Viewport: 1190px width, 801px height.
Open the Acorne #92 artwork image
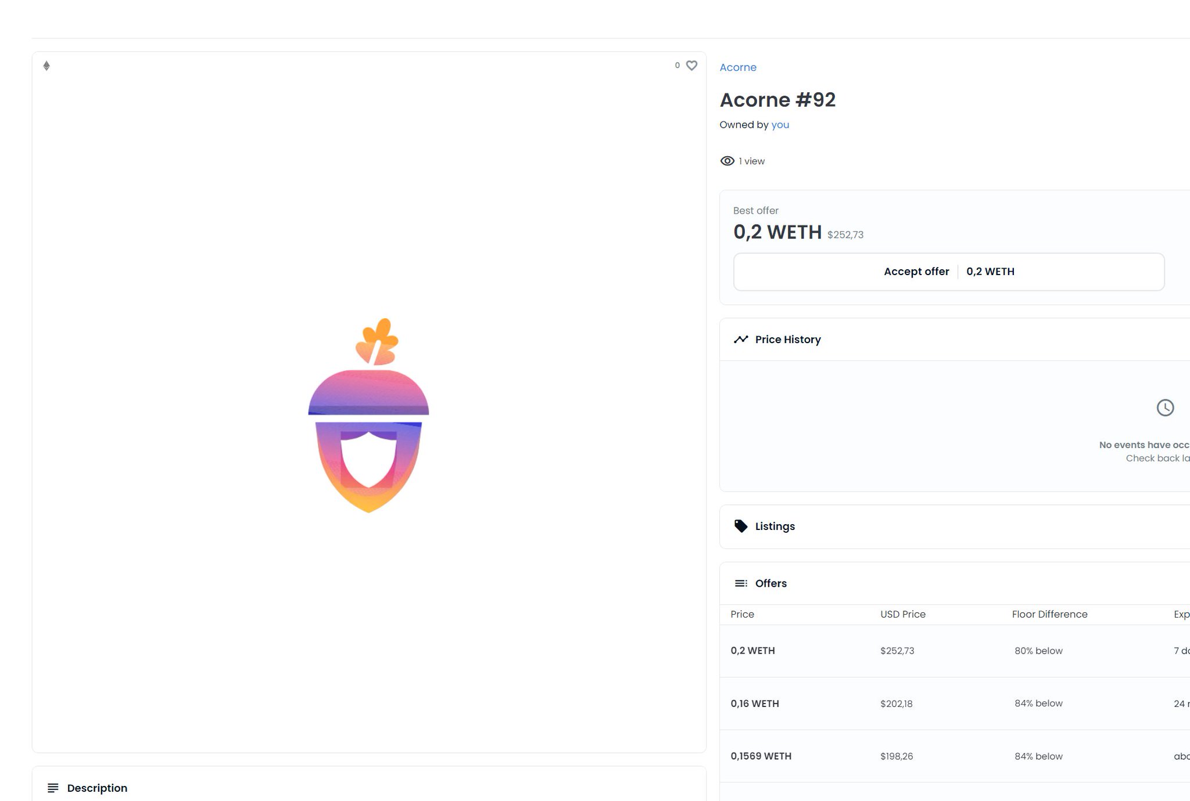pos(368,415)
